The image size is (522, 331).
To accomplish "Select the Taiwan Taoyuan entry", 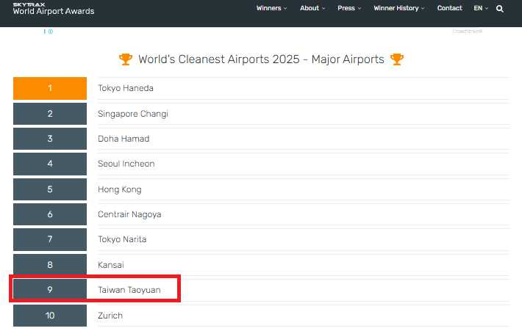I will [129, 290].
